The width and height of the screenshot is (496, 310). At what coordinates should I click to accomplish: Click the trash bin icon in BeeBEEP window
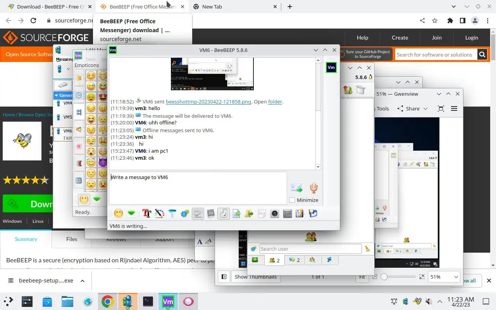pos(361,90)
